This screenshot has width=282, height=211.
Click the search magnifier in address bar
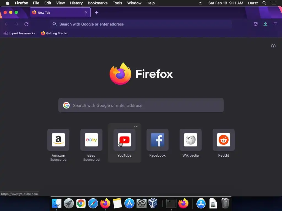[55, 24]
